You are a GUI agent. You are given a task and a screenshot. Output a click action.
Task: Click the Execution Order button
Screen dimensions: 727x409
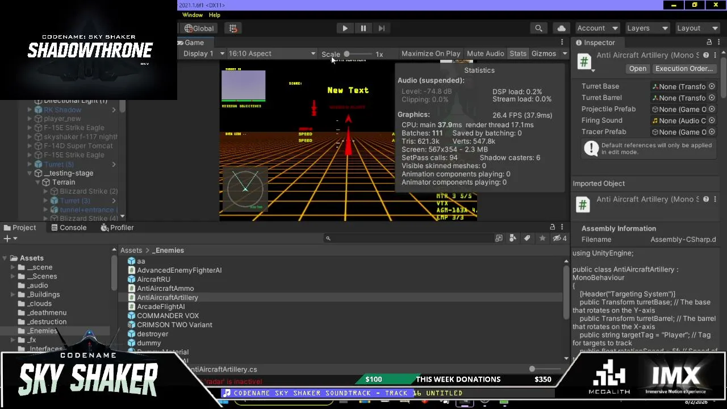(684, 69)
